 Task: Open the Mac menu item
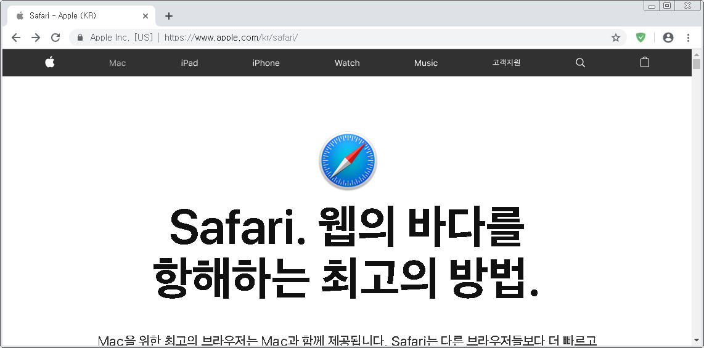[118, 63]
